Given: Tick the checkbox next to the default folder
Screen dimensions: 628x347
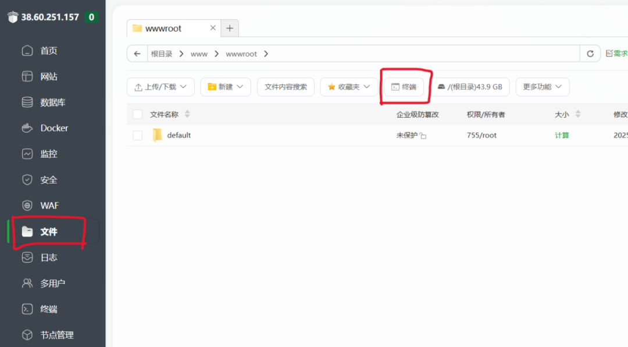Looking at the screenshot, I should point(137,134).
